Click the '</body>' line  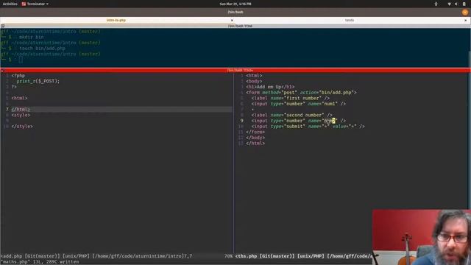point(255,138)
